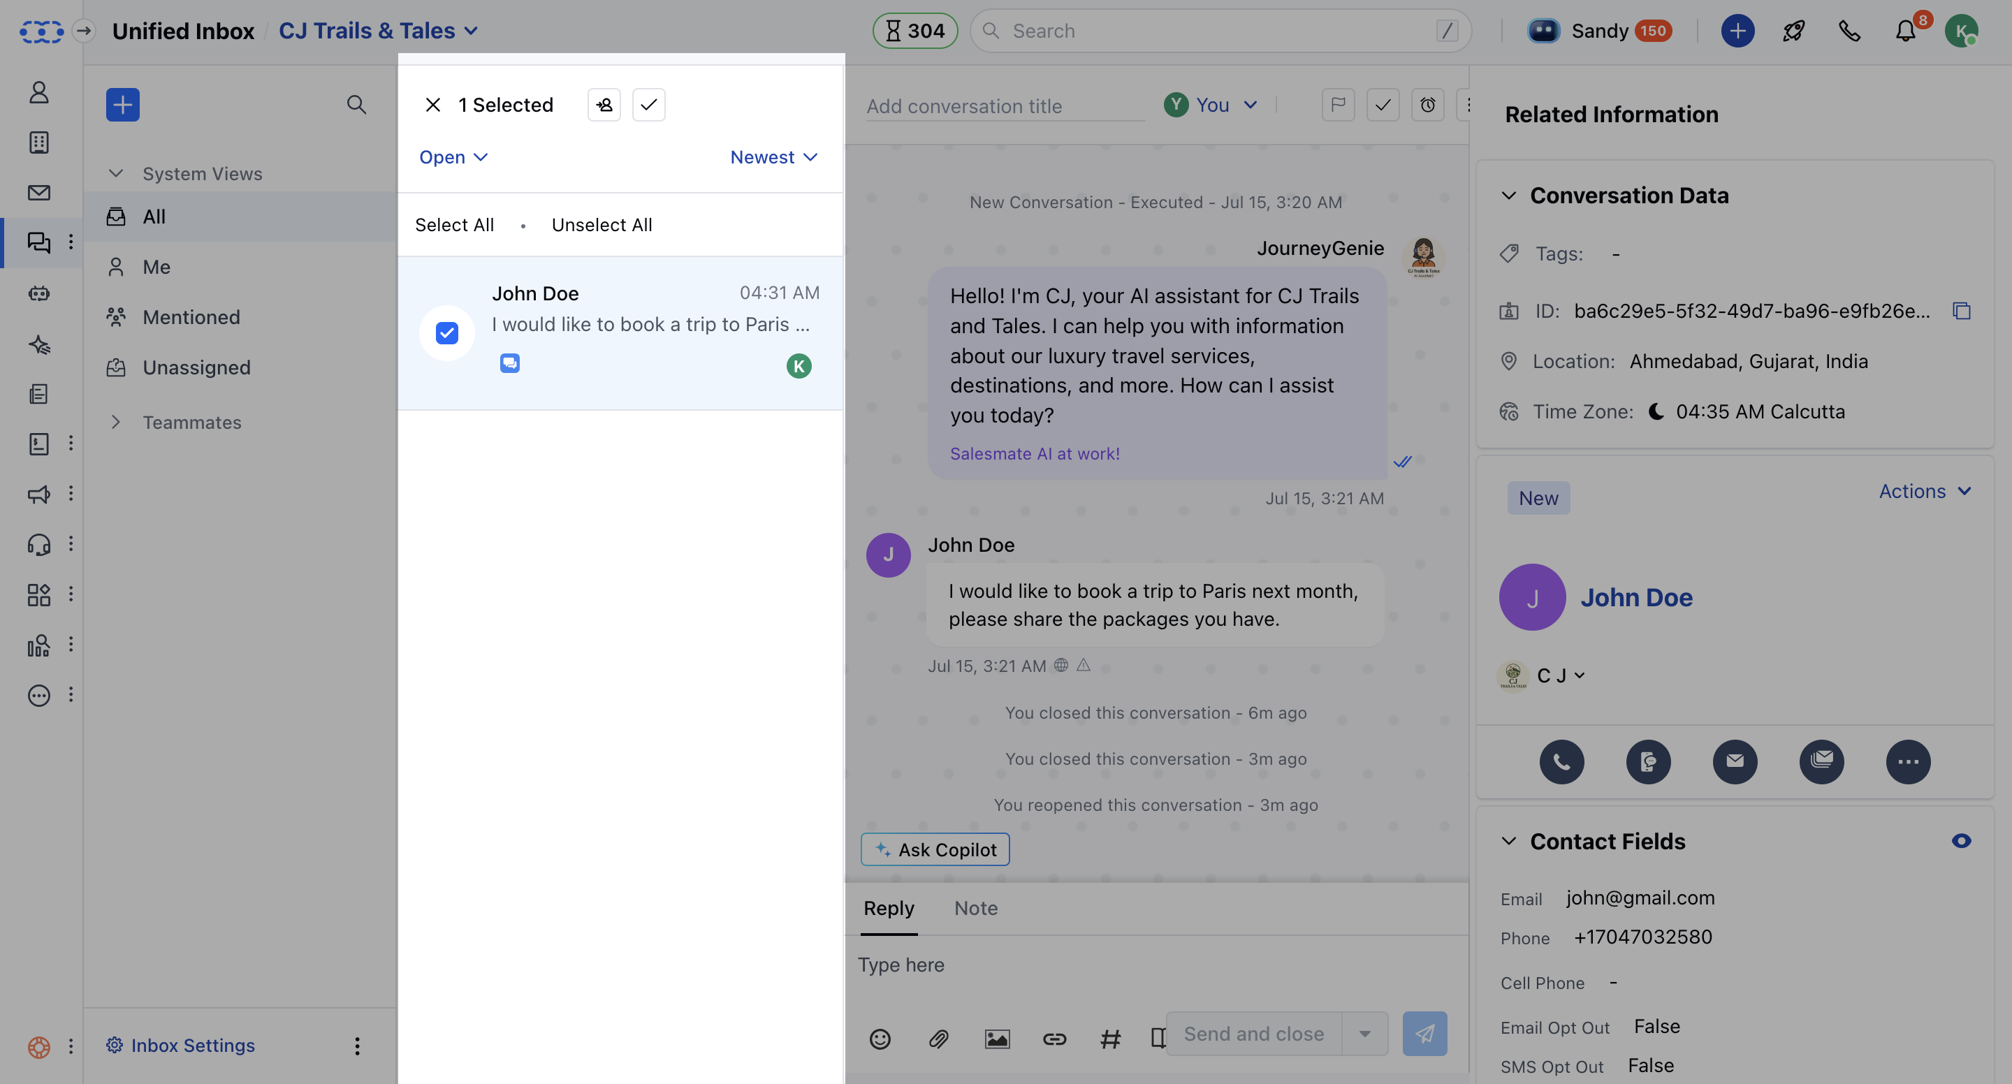Viewport: 2012px width, 1084px height.
Task: Click the Send and close button
Action: tap(1253, 1033)
